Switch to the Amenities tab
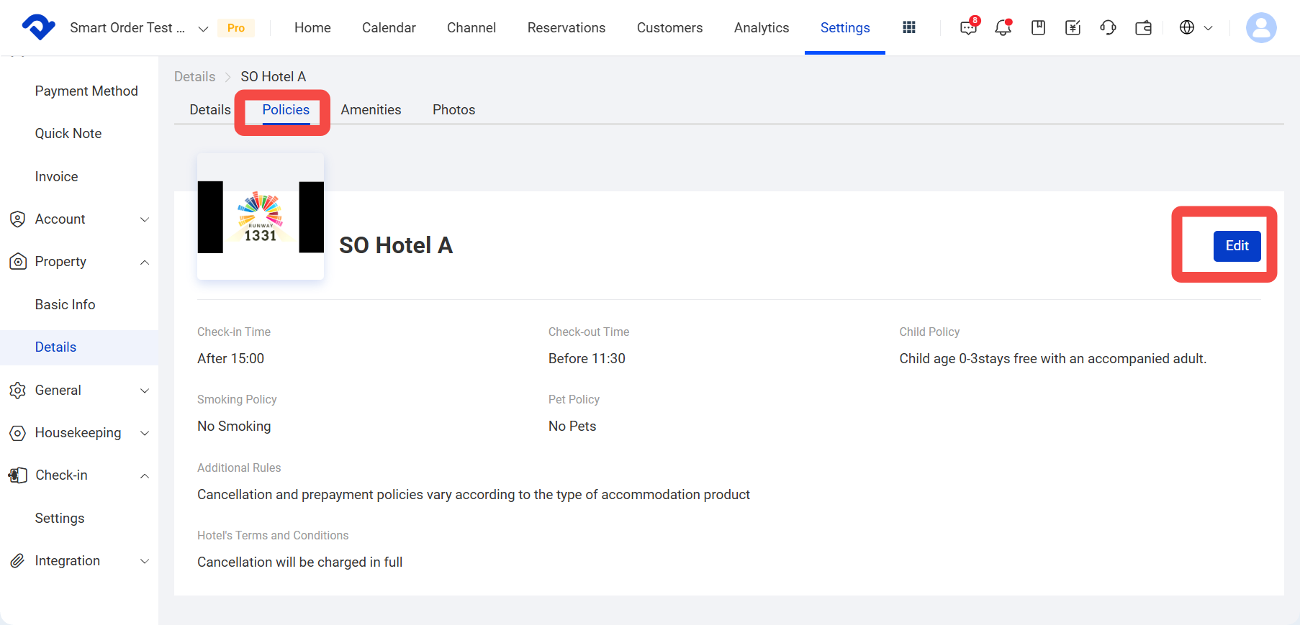The height and width of the screenshot is (625, 1300). (371, 109)
